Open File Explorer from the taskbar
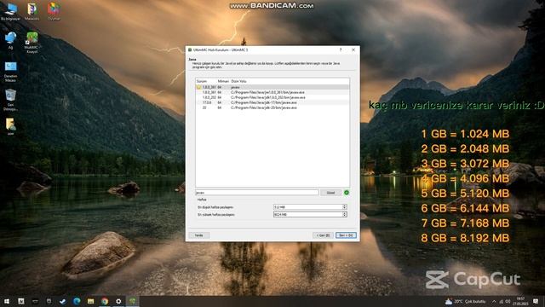 pos(91,301)
